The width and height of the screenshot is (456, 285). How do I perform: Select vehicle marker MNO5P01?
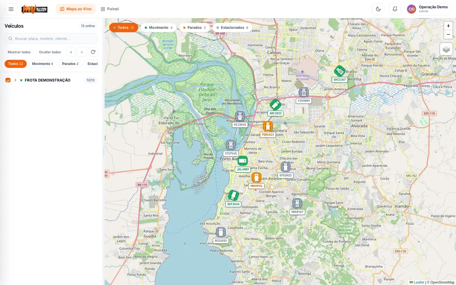pos(256,177)
